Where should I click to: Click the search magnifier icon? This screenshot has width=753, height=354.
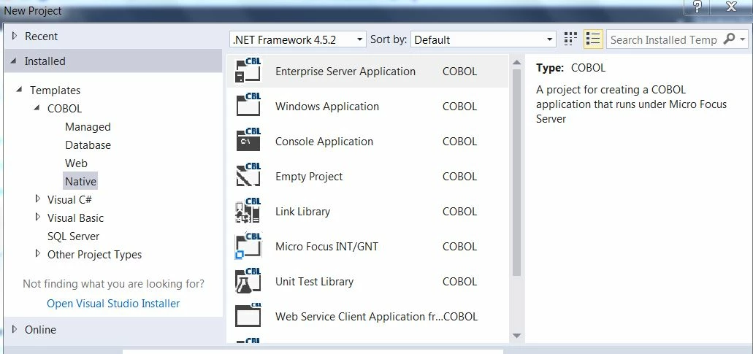pos(729,39)
